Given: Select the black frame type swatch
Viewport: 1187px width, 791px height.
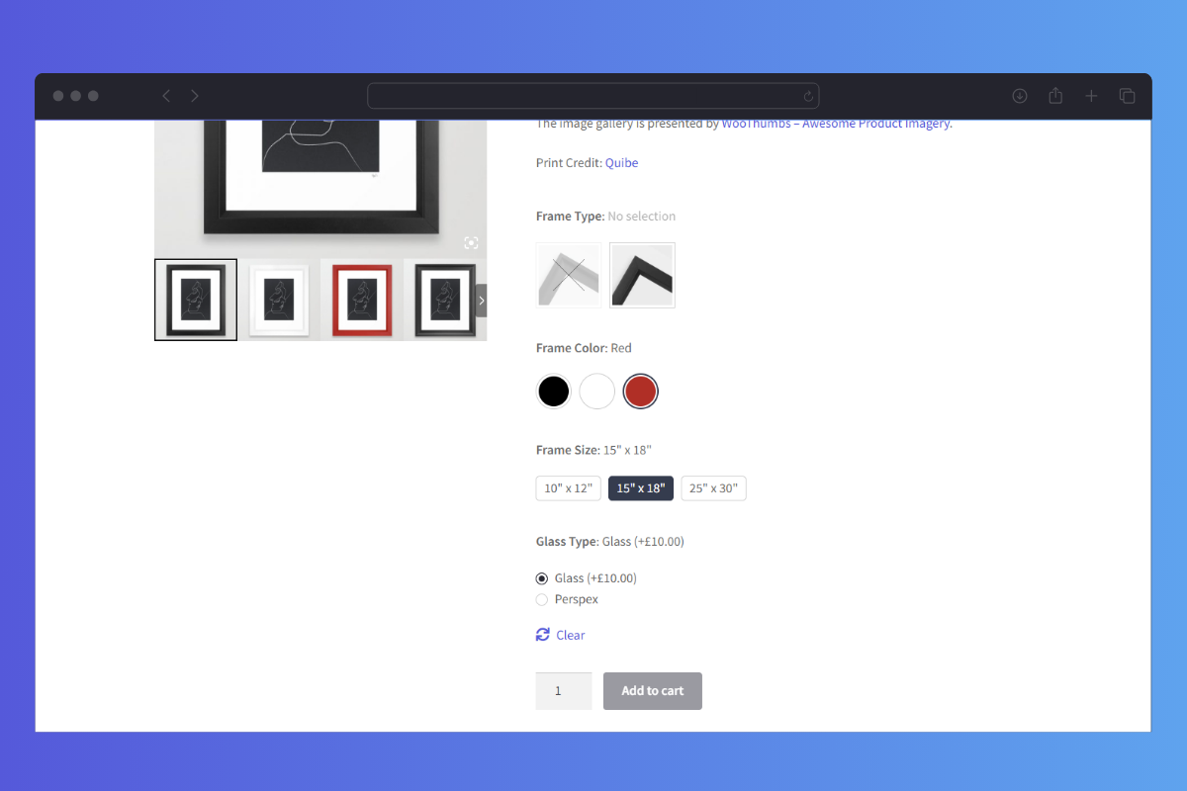Looking at the screenshot, I should [x=642, y=275].
